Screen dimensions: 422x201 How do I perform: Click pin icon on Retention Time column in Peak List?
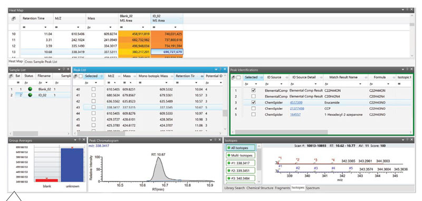click(202, 76)
